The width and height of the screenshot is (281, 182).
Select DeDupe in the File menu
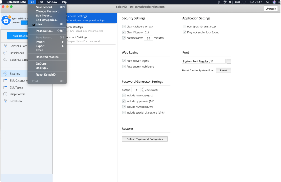(41, 64)
